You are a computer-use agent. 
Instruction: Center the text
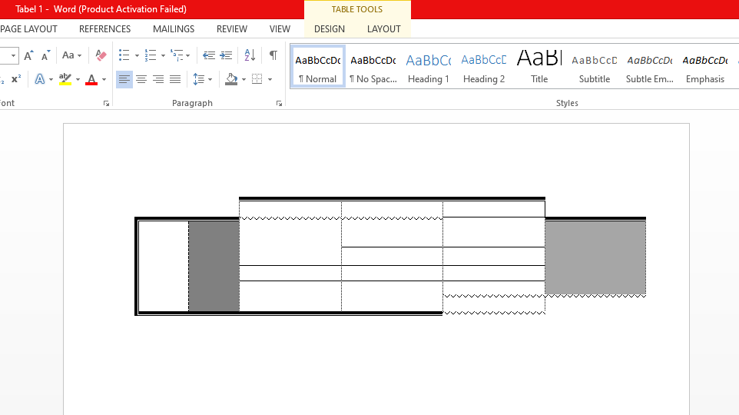(141, 79)
